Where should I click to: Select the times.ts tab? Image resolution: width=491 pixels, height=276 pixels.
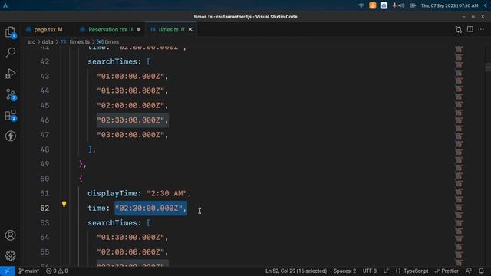coord(170,29)
